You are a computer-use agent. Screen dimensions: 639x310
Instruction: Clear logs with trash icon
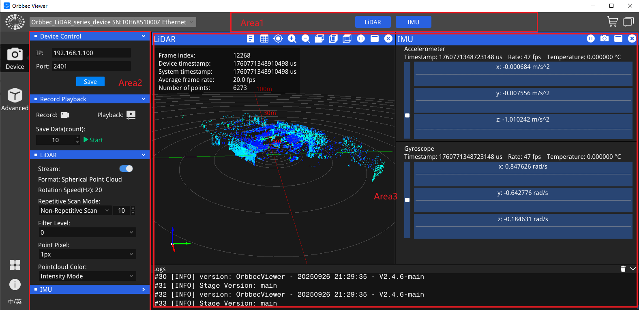pyautogui.click(x=623, y=269)
